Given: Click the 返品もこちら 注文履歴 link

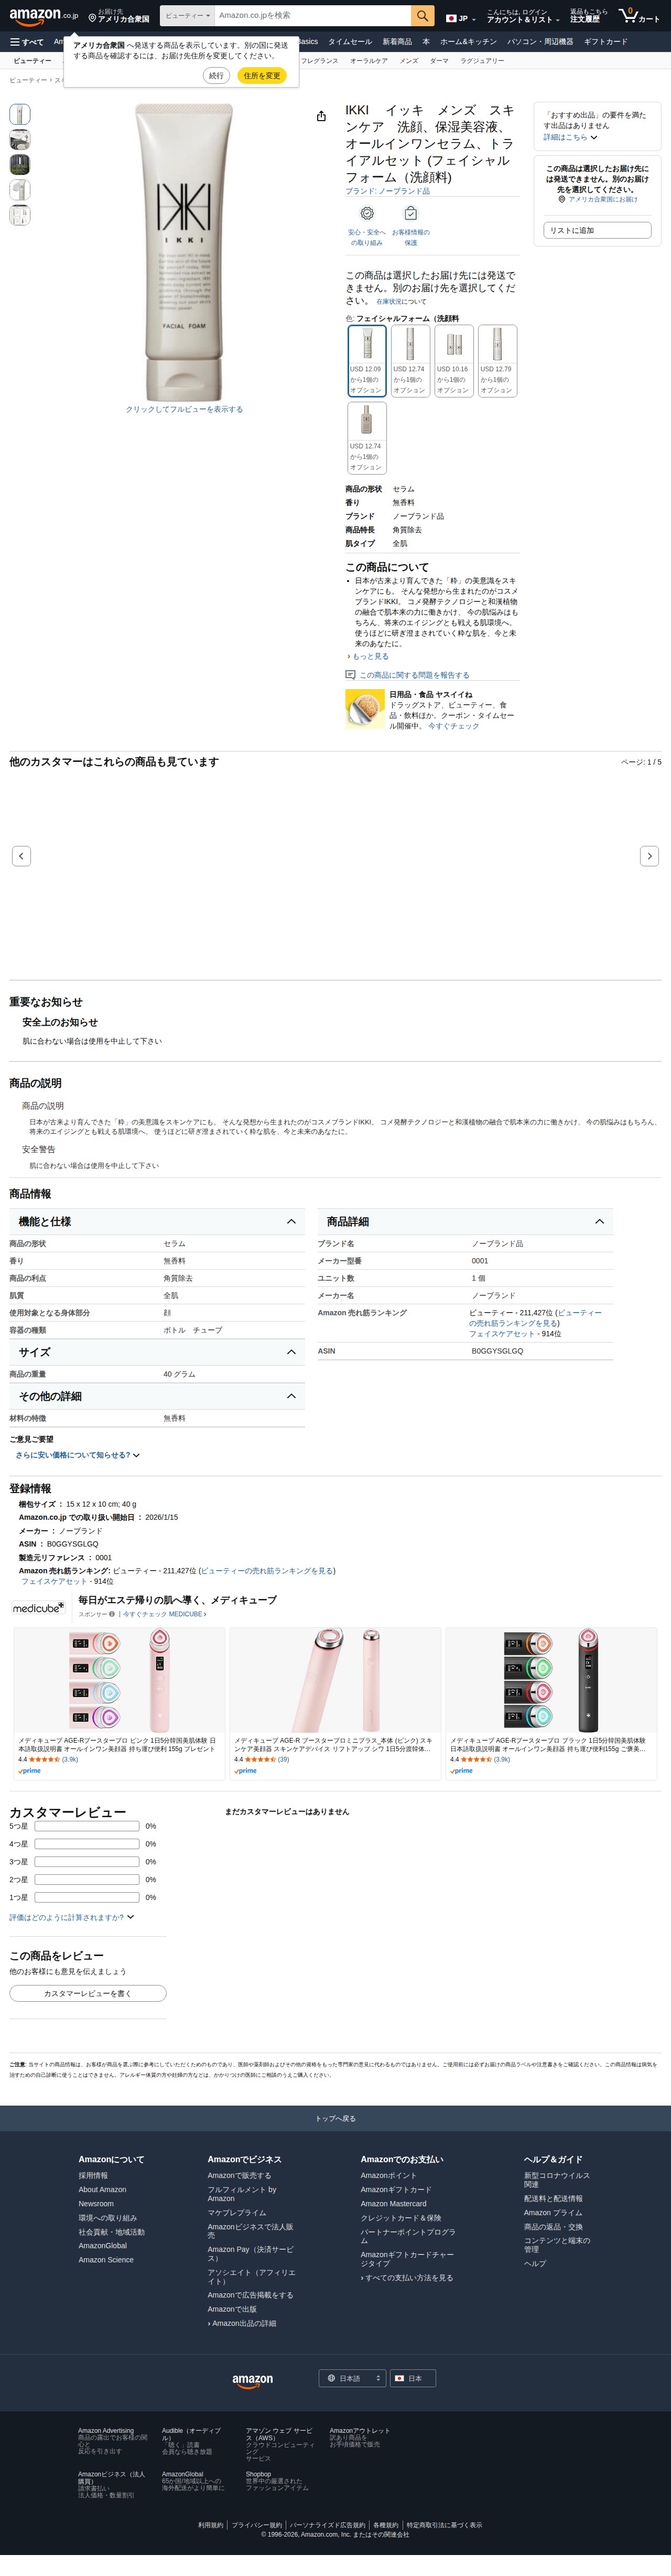Looking at the screenshot, I should (x=589, y=16).
